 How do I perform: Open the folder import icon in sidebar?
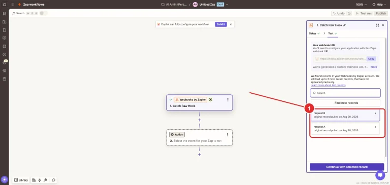(4, 22)
